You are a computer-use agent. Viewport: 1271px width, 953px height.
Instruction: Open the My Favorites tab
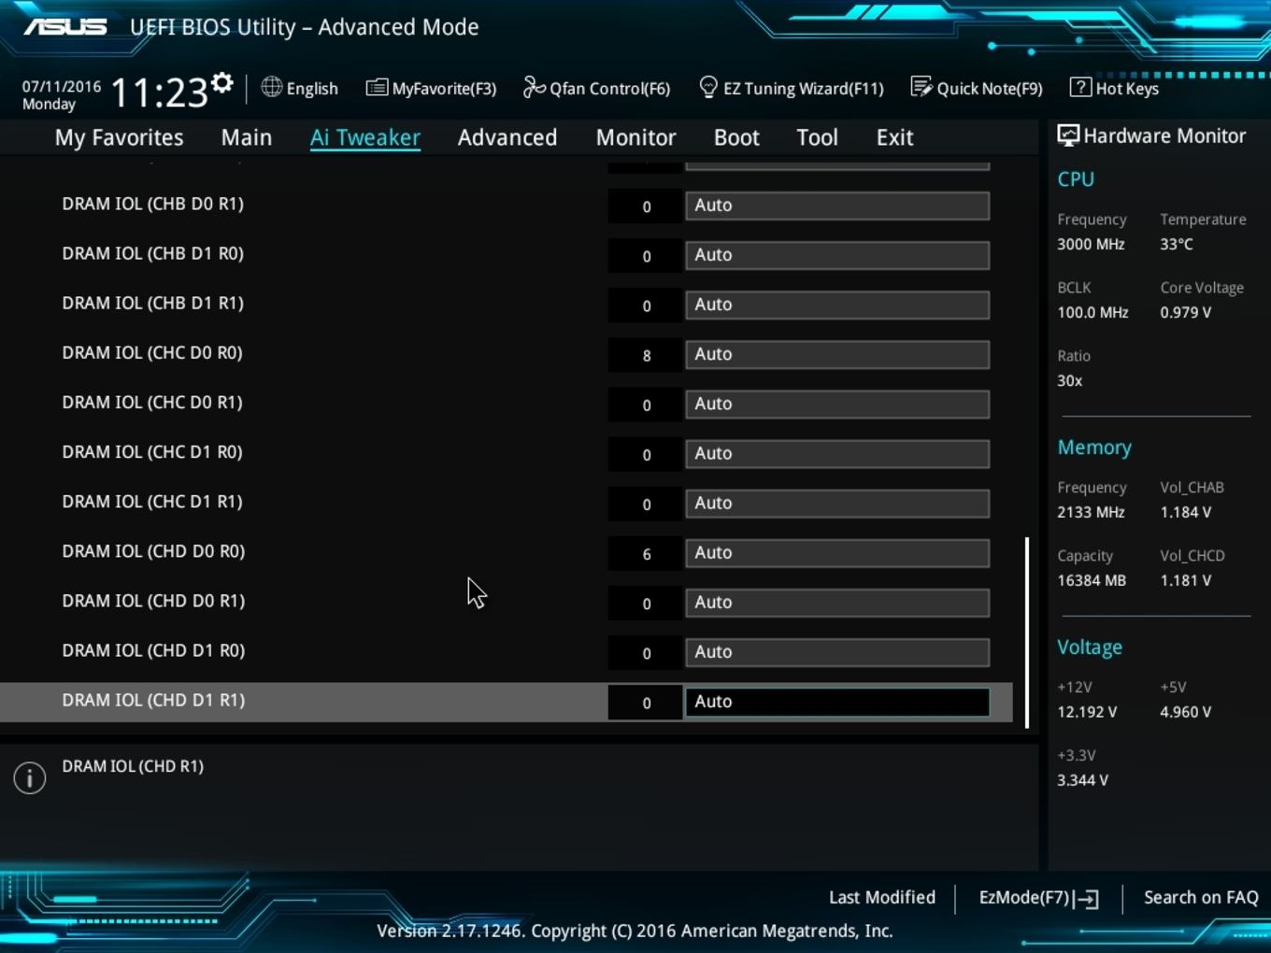tap(119, 137)
